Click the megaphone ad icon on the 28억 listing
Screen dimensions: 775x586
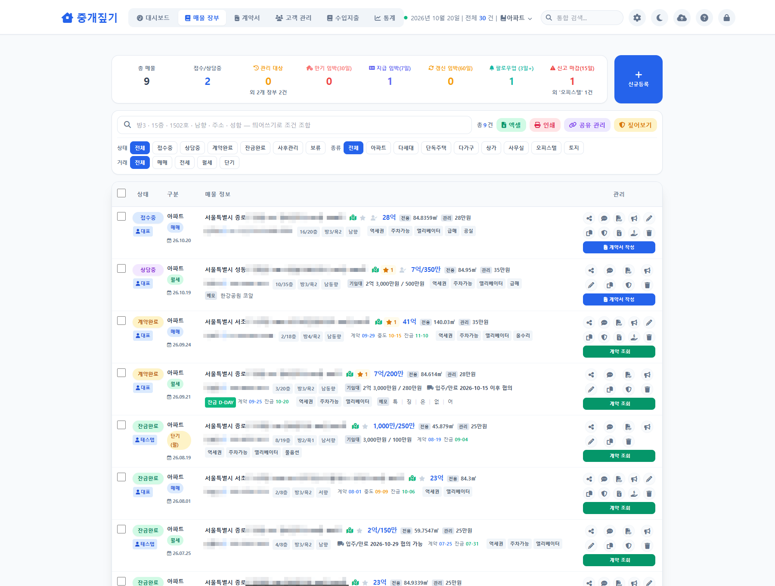[x=634, y=218]
